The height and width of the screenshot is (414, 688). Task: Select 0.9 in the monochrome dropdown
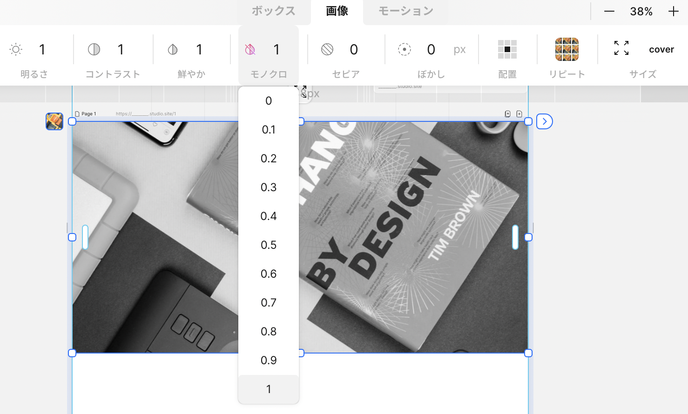tap(269, 361)
